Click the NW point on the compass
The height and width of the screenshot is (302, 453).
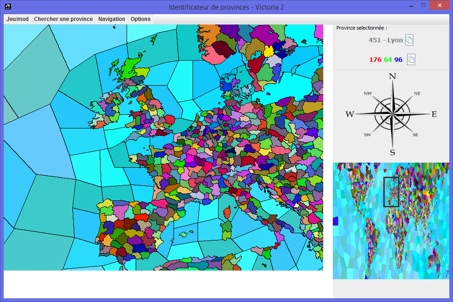[368, 93]
